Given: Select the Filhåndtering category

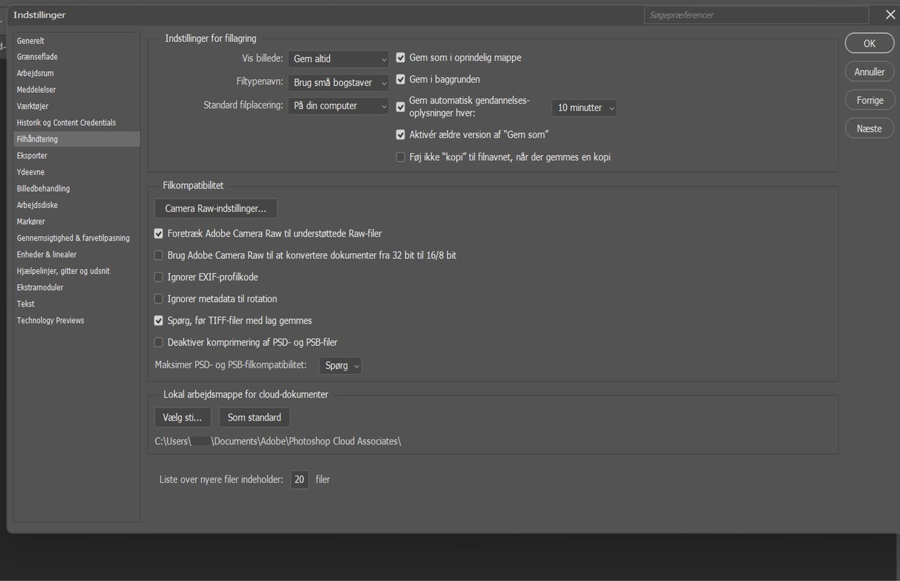Looking at the screenshot, I should (76, 139).
